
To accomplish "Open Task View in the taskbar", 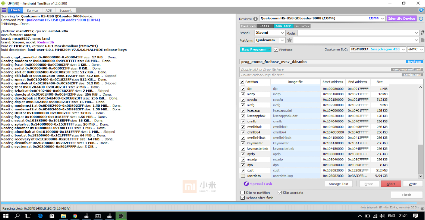I will point(28,216).
